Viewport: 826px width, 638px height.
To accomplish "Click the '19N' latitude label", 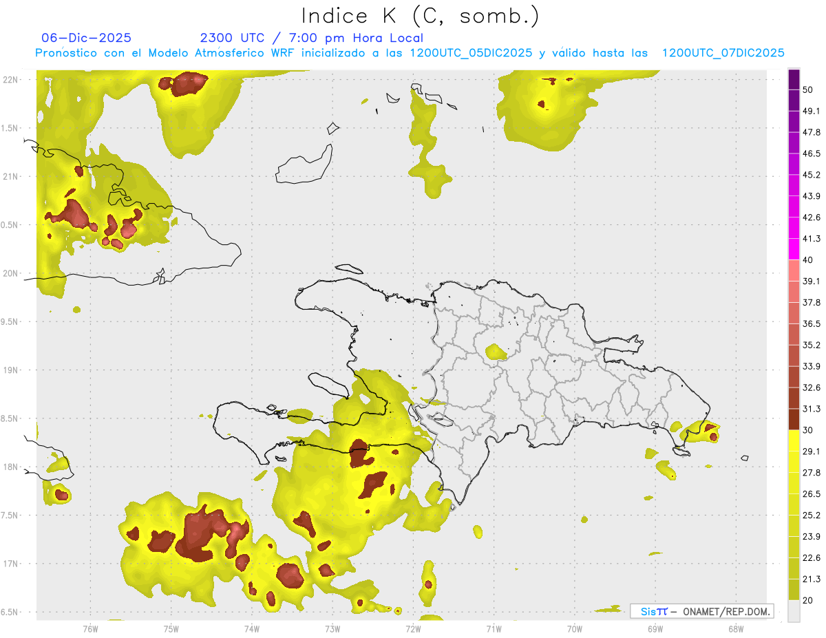I will tap(11, 370).
